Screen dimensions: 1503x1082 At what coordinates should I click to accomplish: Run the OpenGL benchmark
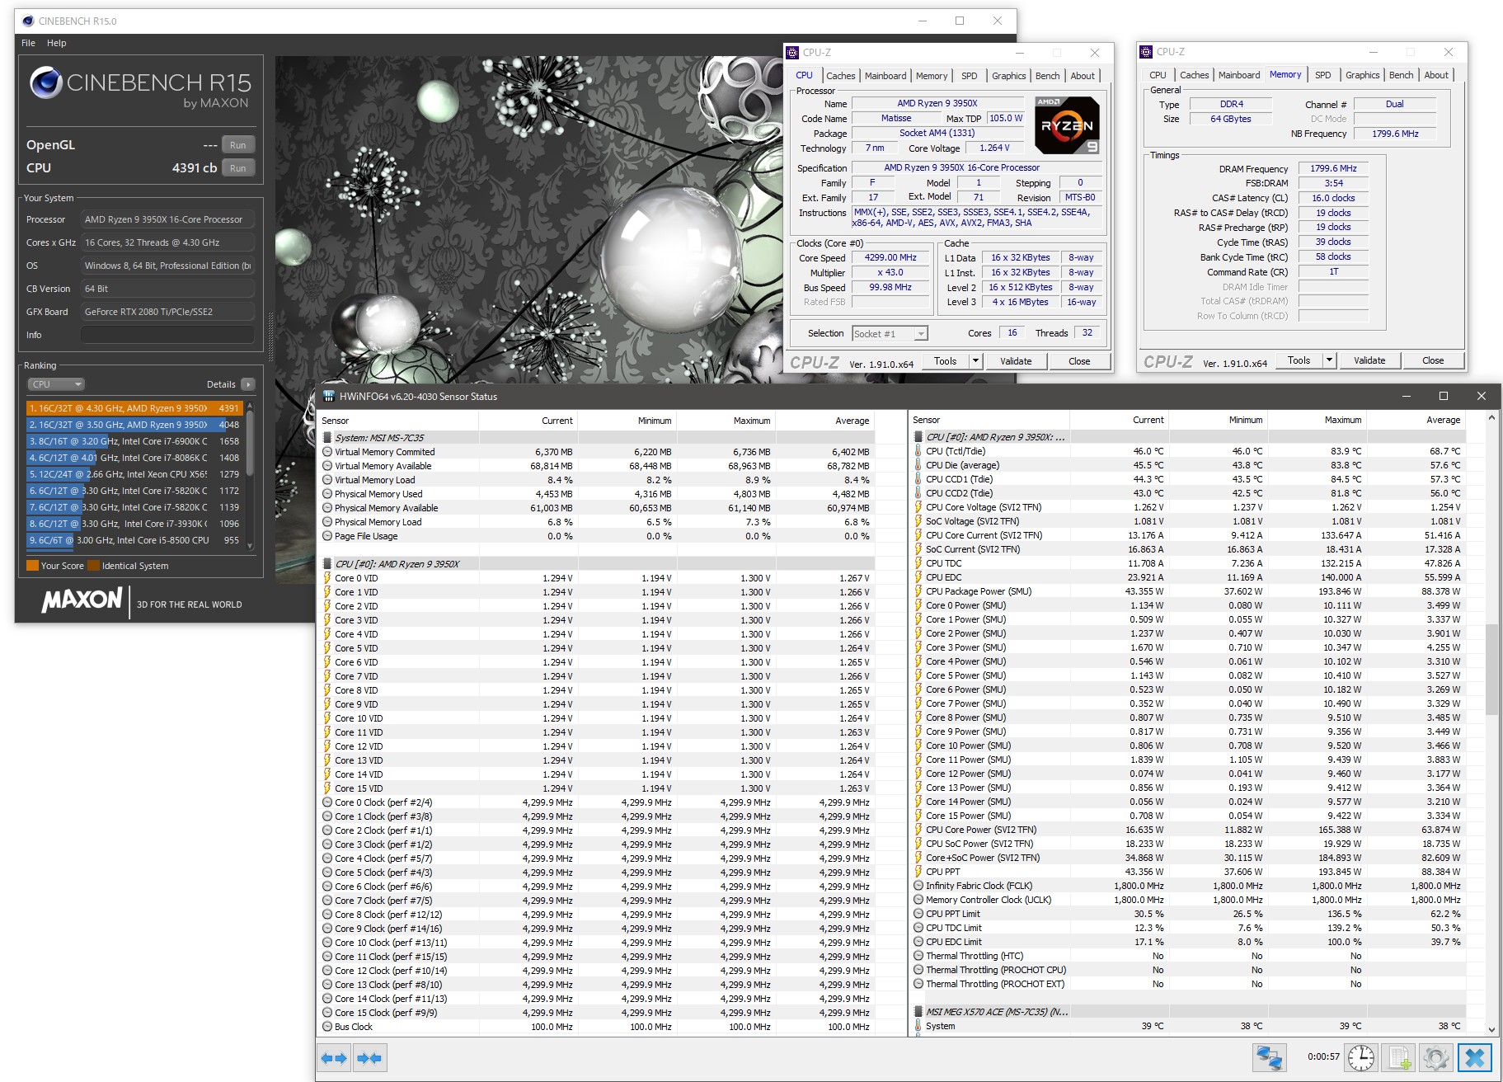coord(237,145)
